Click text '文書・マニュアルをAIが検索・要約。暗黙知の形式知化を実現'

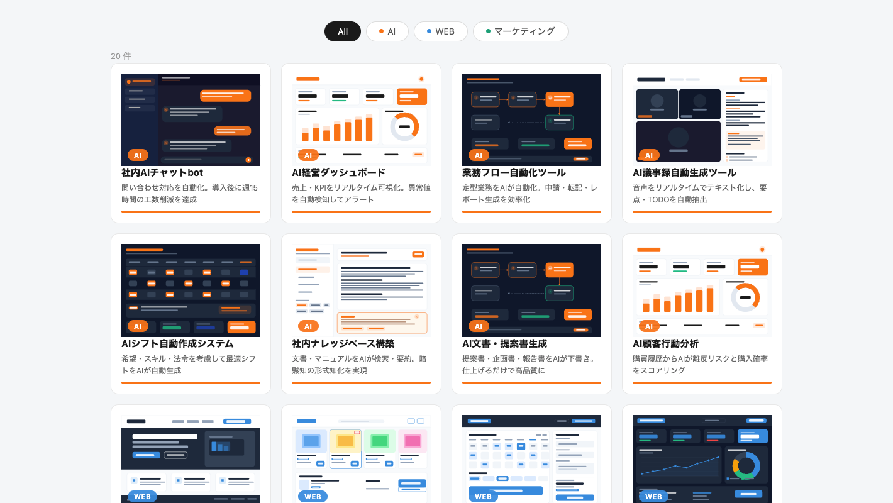(360, 365)
